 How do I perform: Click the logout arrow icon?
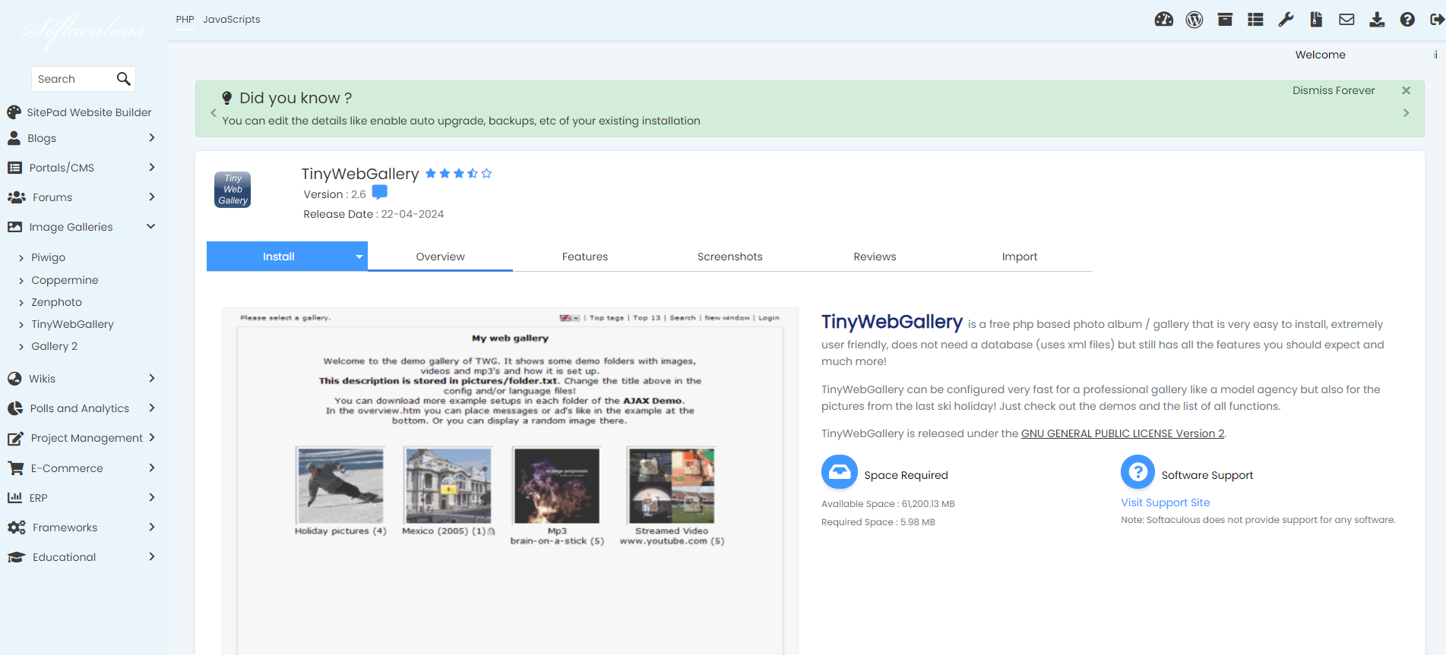pos(1437,20)
